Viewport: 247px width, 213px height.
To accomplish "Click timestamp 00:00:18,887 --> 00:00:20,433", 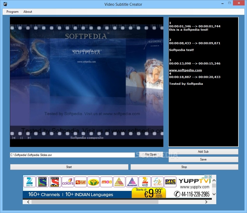I will (195, 77).
